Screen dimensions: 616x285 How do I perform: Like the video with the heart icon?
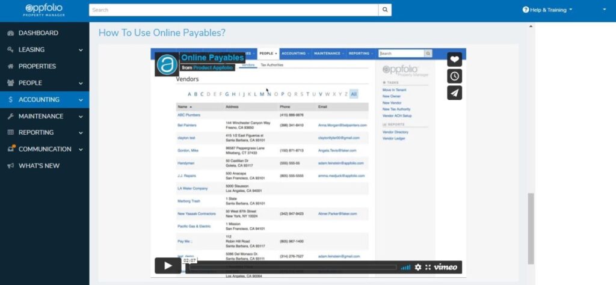(x=455, y=60)
